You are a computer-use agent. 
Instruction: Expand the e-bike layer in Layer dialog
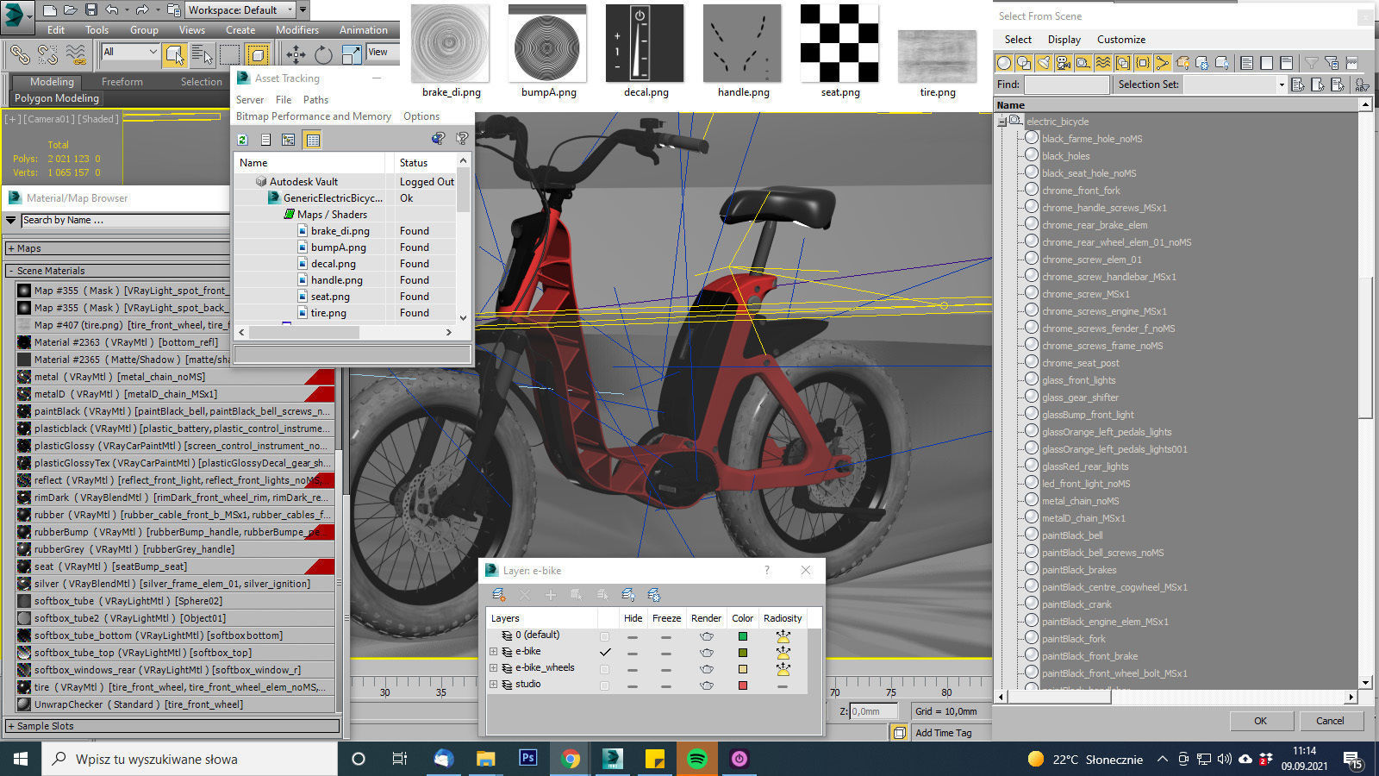pos(494,652)
